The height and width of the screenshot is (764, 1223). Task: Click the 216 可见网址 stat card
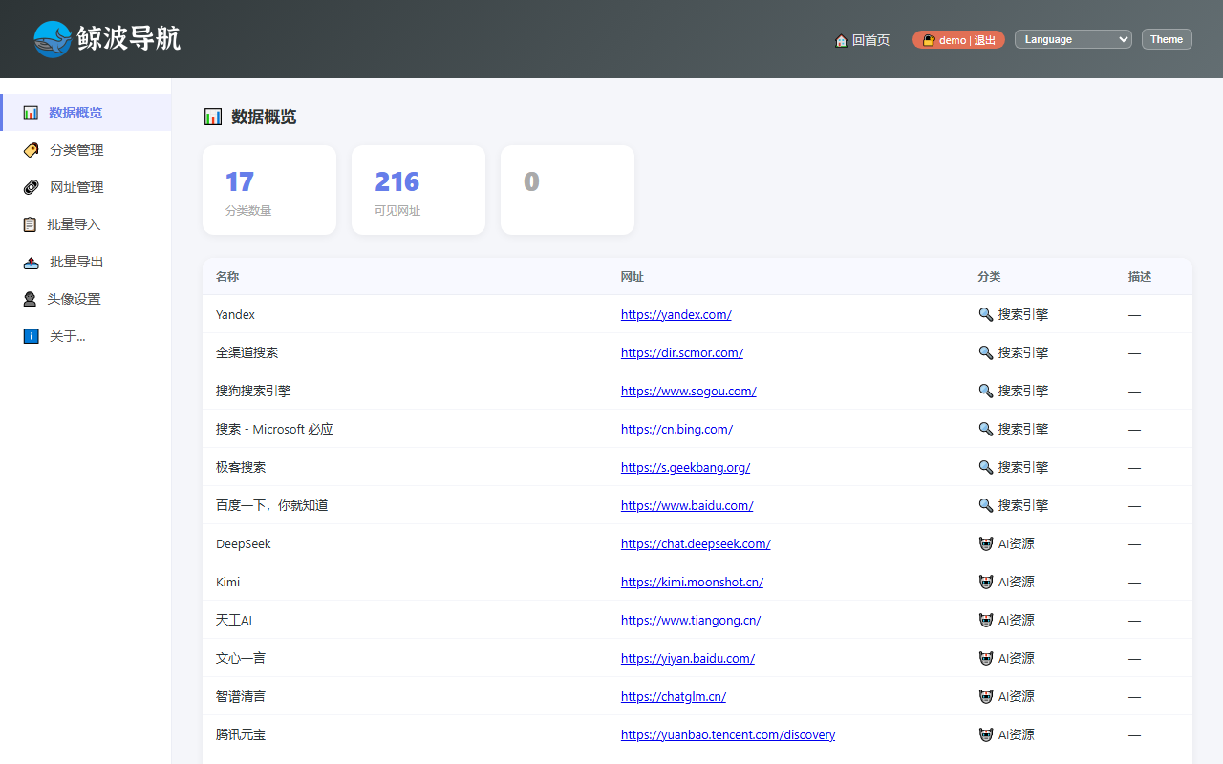point(418,190)
